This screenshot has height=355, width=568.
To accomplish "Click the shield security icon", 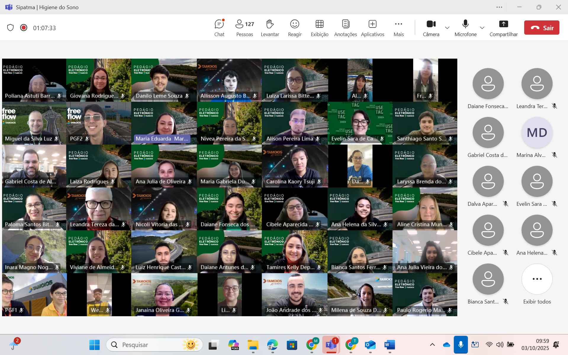I will (x=10, y=28).
